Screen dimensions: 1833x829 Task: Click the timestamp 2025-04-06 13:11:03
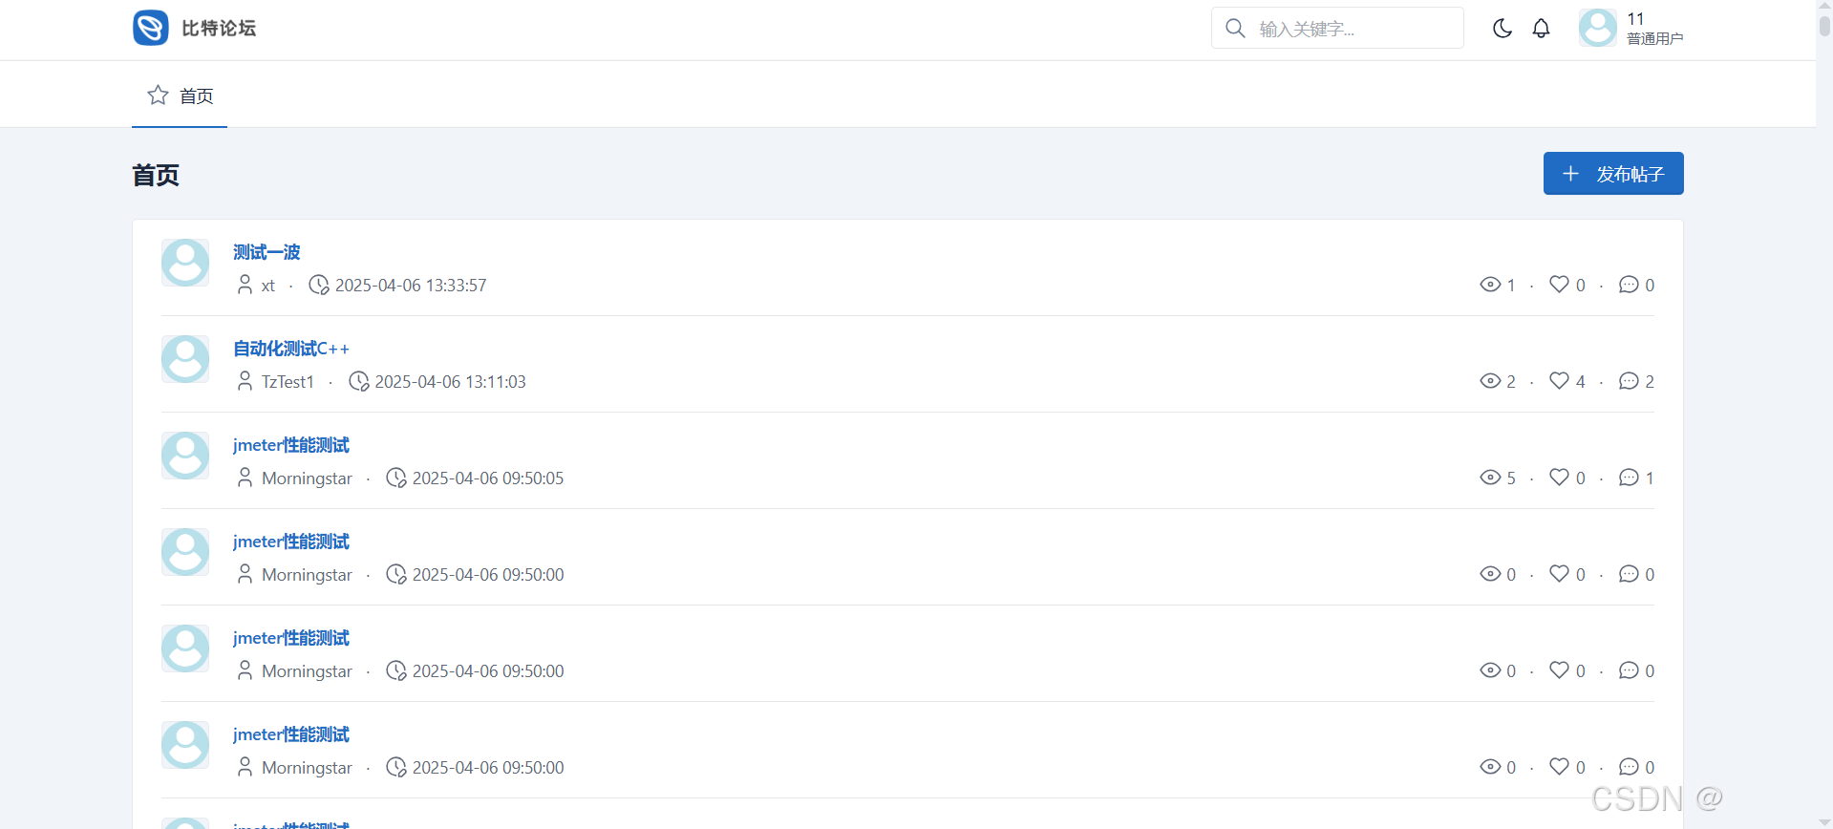(x=450, y=382)
